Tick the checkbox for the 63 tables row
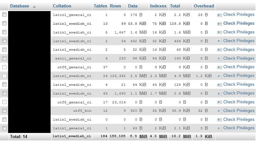This screenshot has width=261, height=144. [4, 93]
